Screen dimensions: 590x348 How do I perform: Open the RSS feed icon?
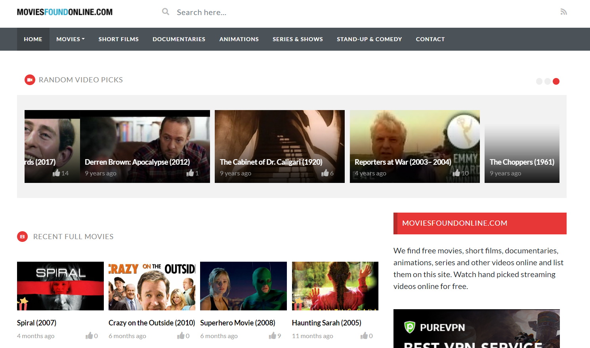563,12
